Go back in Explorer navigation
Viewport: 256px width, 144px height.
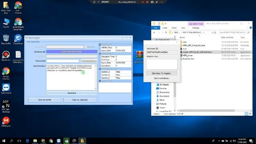(154, 32)
